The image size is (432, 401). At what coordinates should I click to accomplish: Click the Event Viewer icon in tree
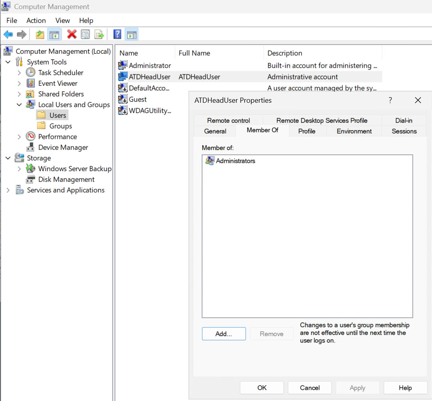(31, 83)
